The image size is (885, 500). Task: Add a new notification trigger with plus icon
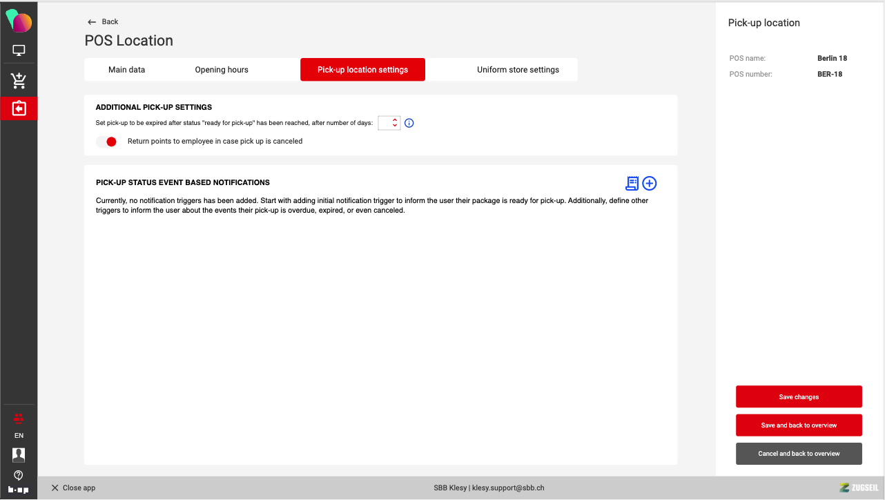click(x=650, y=183)
